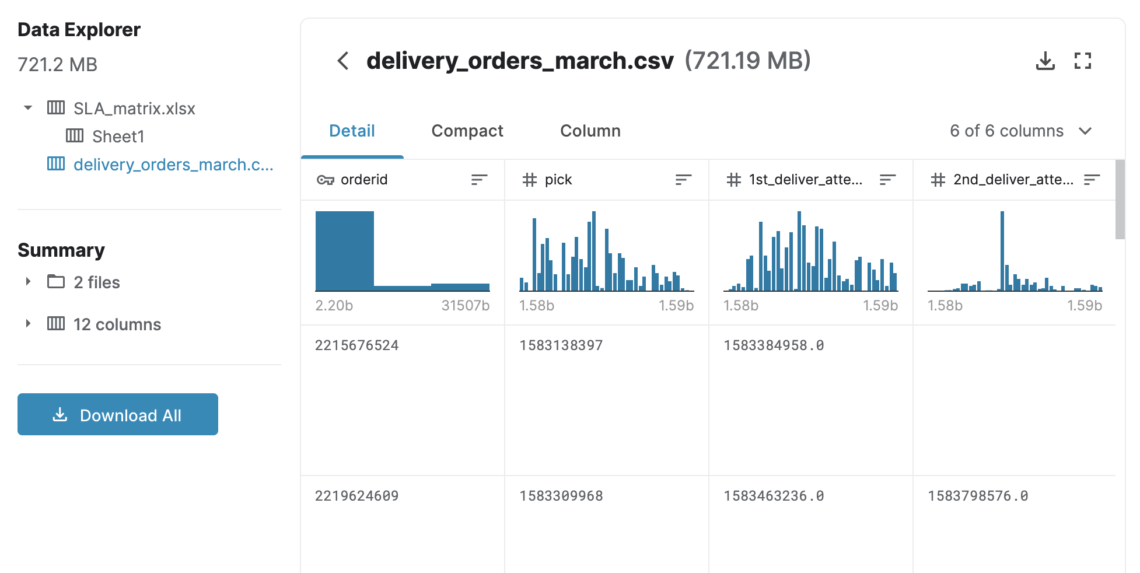Click the orderid distribution histogram

click(x=403, y=251)
